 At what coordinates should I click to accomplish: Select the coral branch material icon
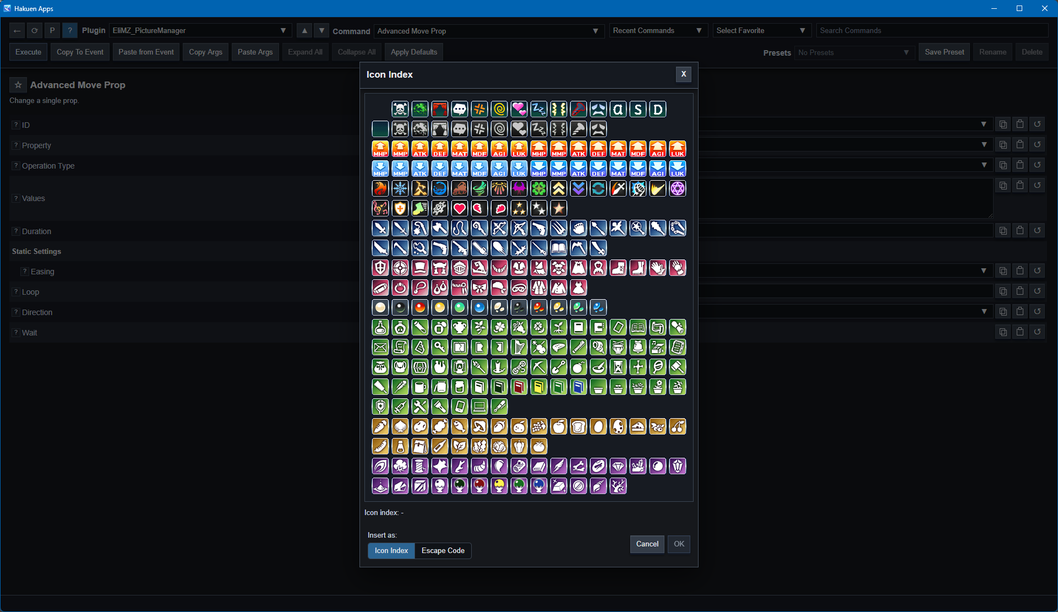[x=618, y=486]
